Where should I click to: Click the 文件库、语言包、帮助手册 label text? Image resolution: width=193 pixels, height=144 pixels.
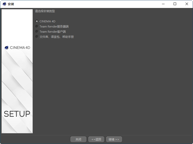(x=57, y=37)
